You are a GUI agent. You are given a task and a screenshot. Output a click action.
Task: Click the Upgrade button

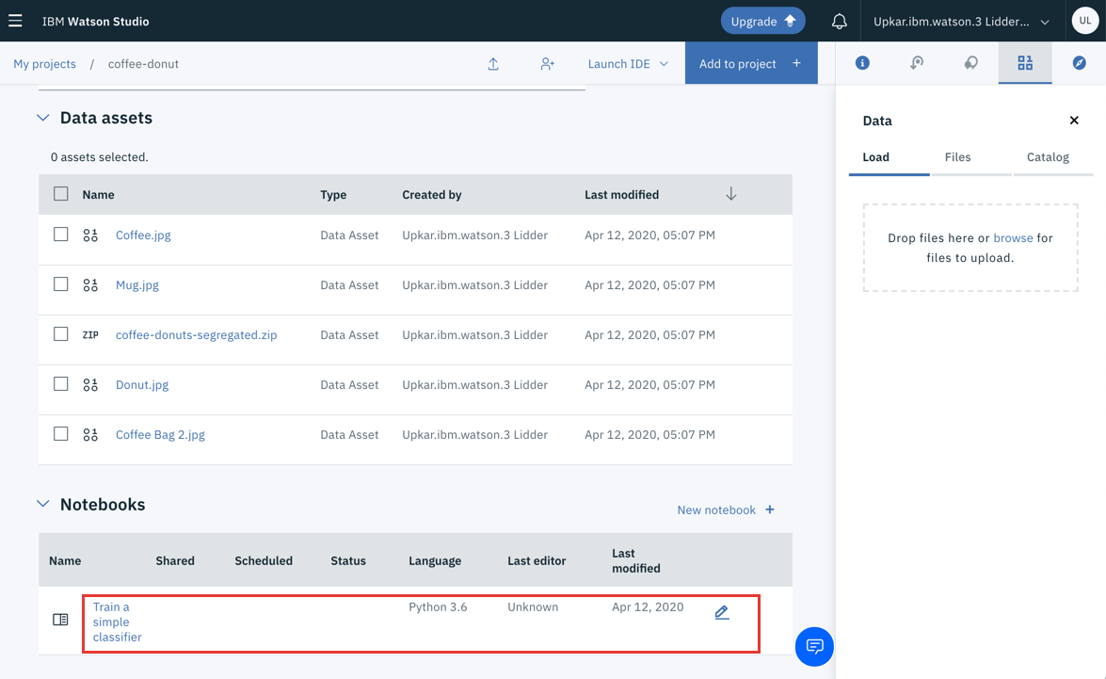click(x=762, y=21)
